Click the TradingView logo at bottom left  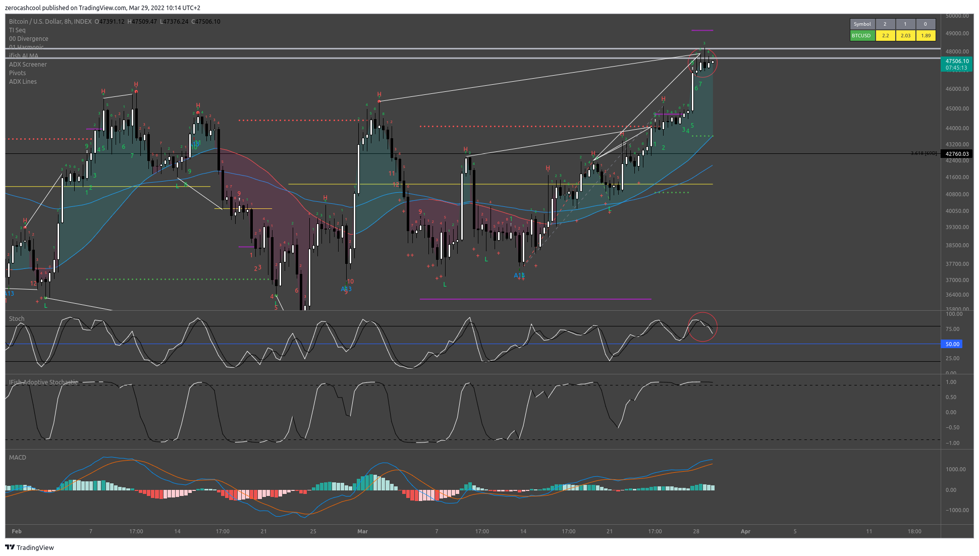[x=29, y=547]
